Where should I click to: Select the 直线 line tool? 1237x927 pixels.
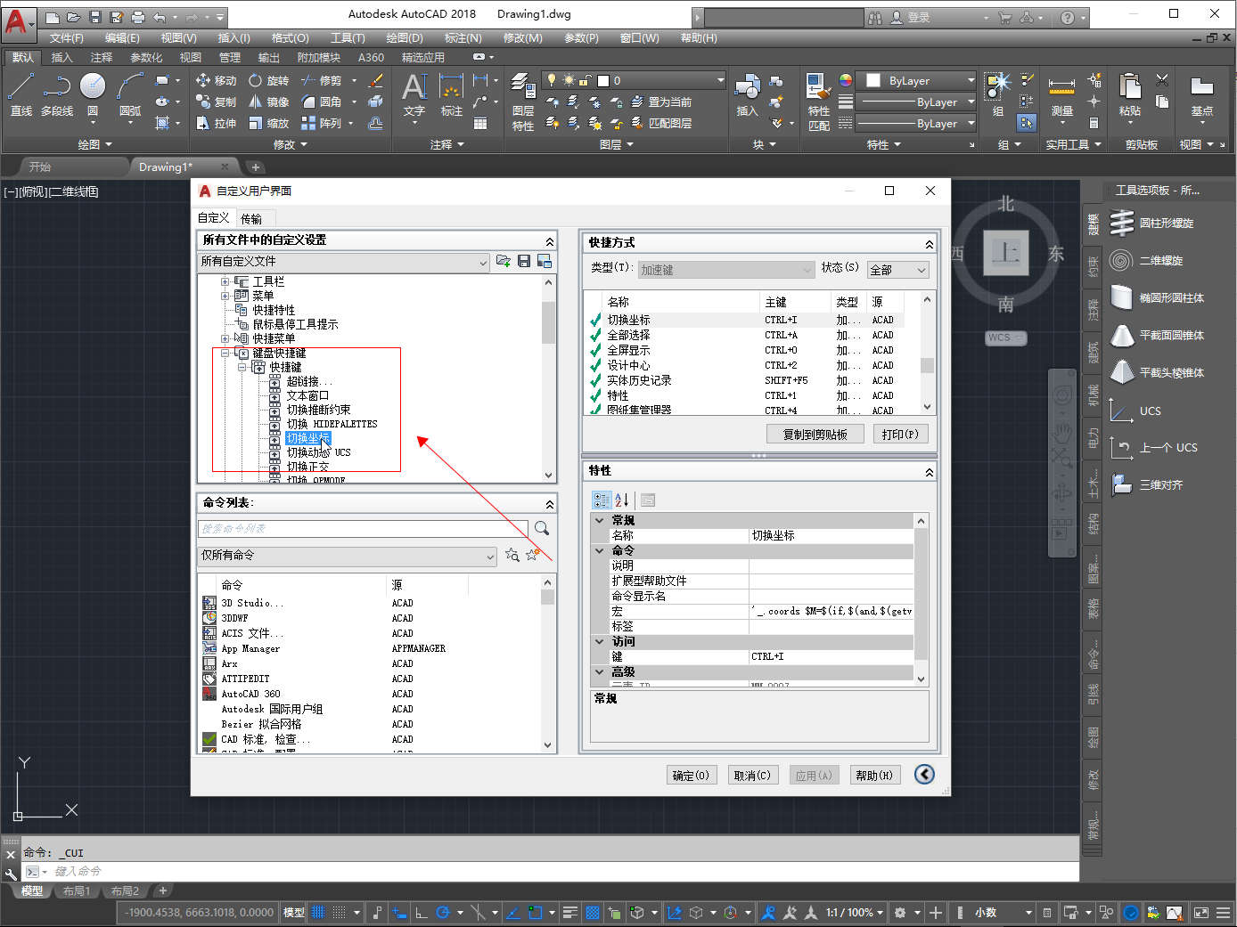click(x=20, y=95)
